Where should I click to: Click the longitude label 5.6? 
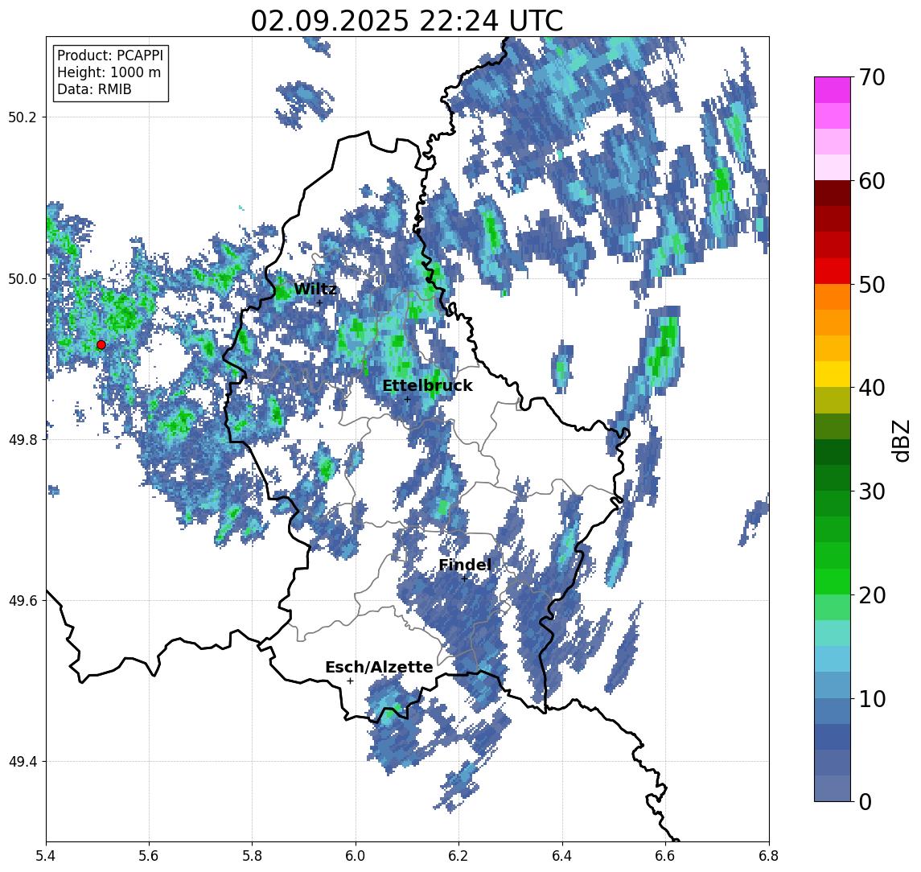(x=149, y=856)
